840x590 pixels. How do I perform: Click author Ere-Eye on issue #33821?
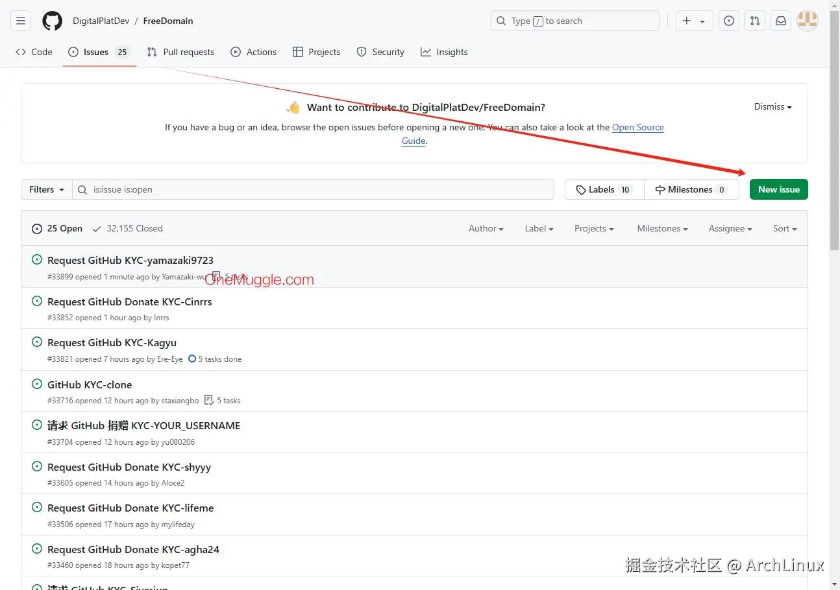pos(170,359)
